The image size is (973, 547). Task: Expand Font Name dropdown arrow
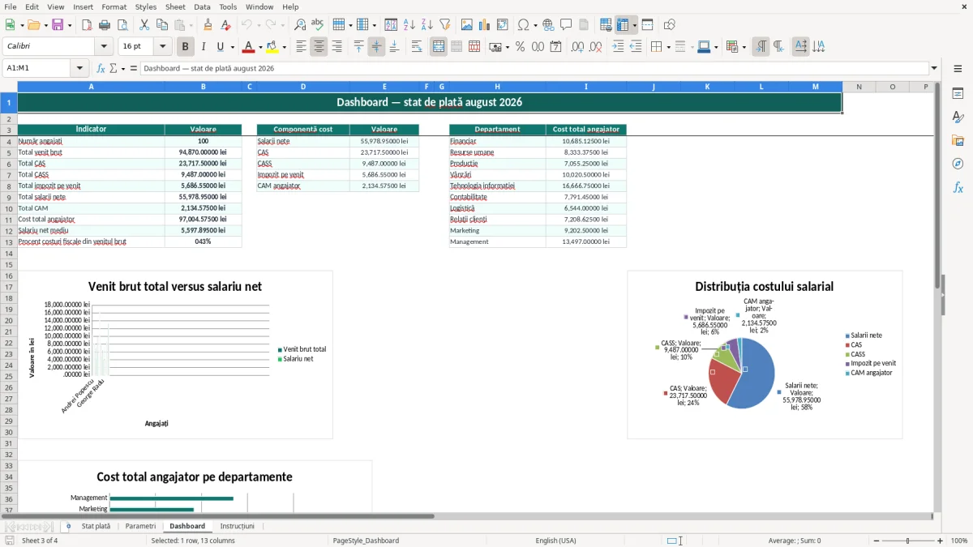tap(105, 47)
